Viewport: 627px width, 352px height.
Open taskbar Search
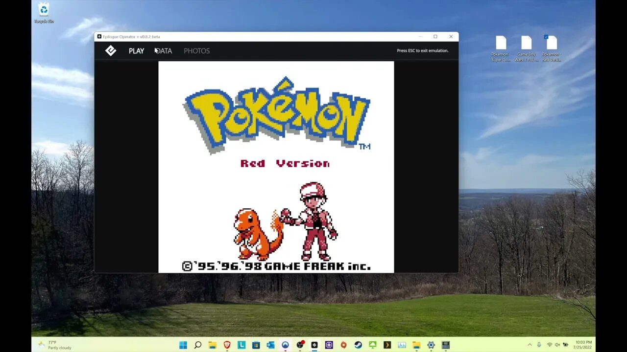pos(198,345)
